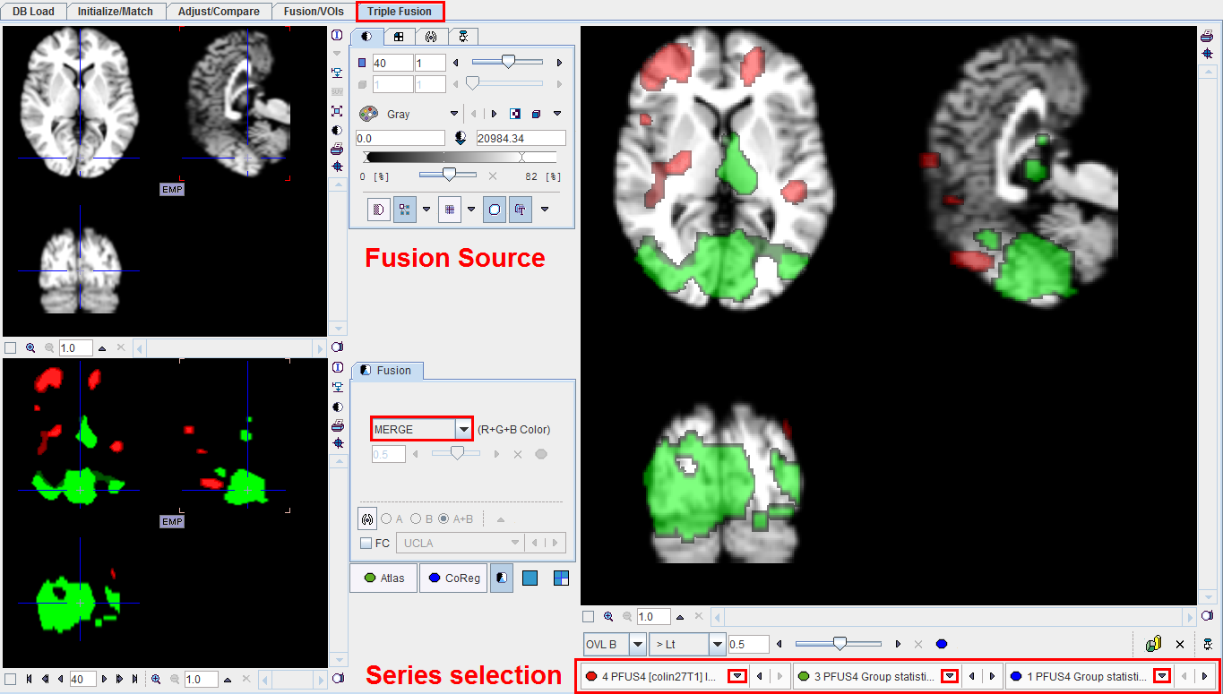Screen dimensions: 1223x694
Task: Select the blue 1 PFUS4 Group statistics series
Action: point(1078,676)
